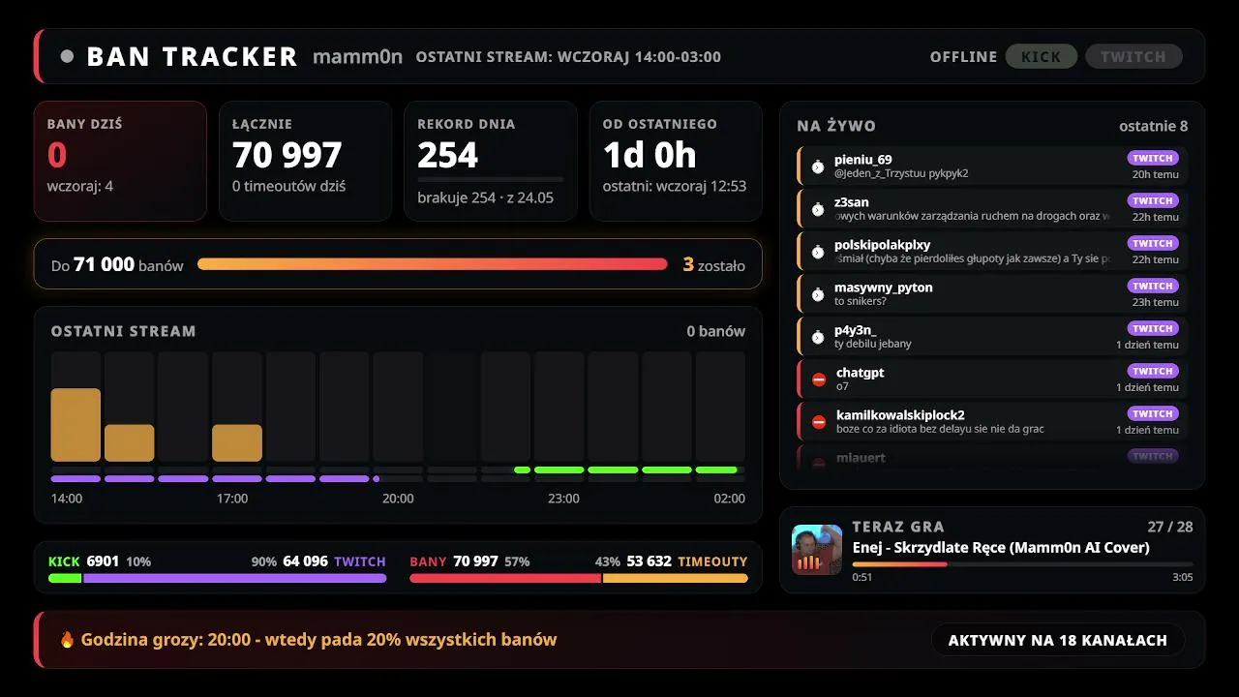1239x697 pixels.
Task: Click the '3:05' song duration
Action: (x=1183, y=577)
